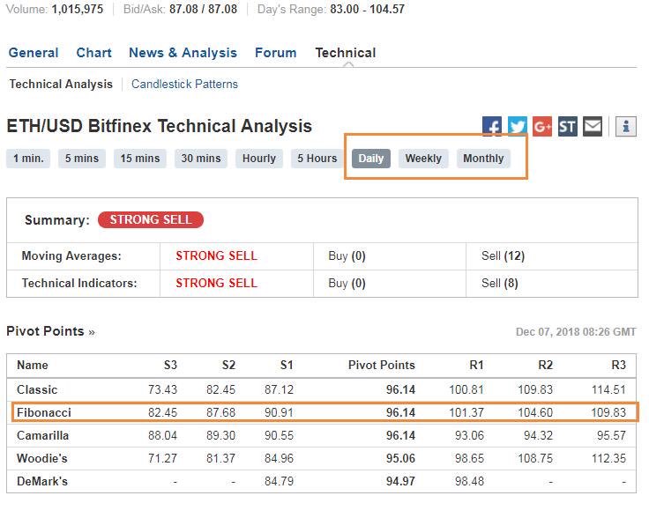Click Classic S3 value 73.43
This screenshot has height=518, width=649.
click(x=162, y=389)
